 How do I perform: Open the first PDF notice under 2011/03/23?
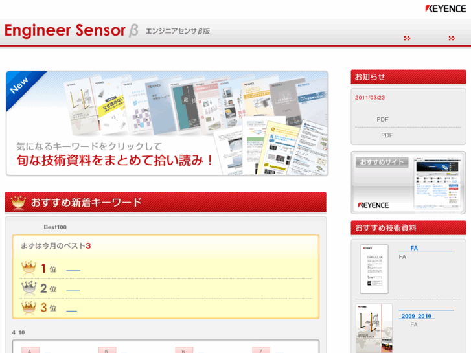pyautogui.click(x=382, y=120)
